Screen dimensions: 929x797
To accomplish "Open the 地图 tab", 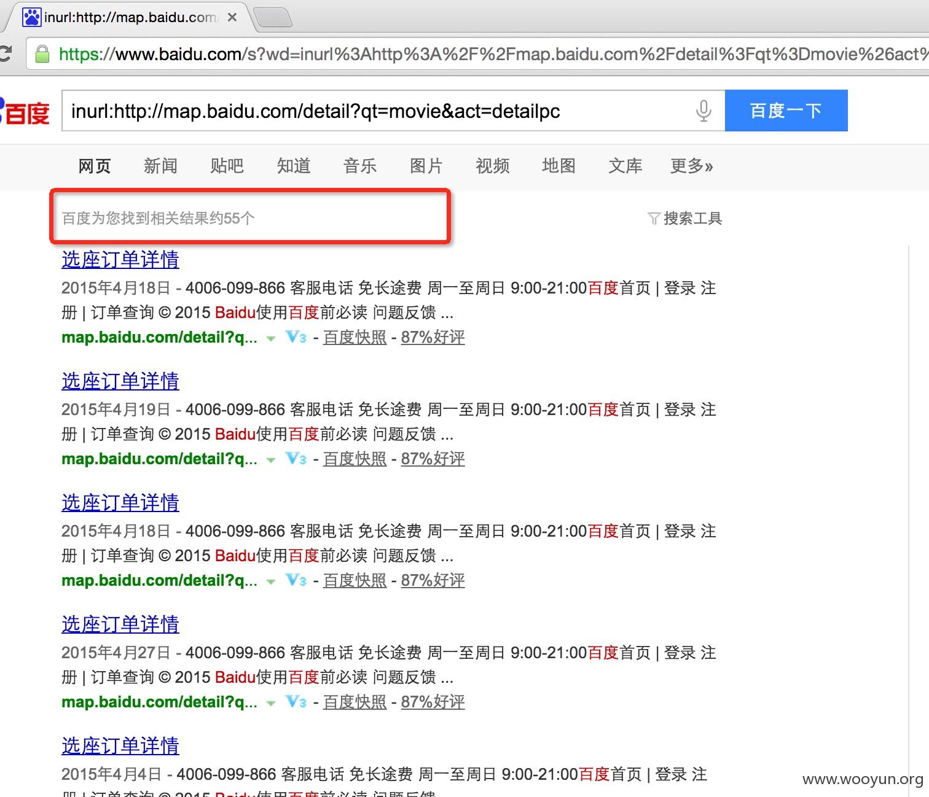I will click(559, 166).
